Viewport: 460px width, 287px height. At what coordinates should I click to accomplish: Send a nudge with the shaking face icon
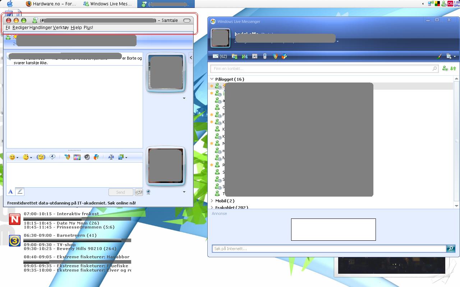(x=41, y=157)
